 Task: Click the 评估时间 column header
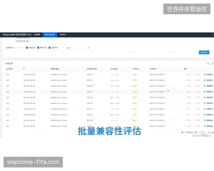point(153,69)
